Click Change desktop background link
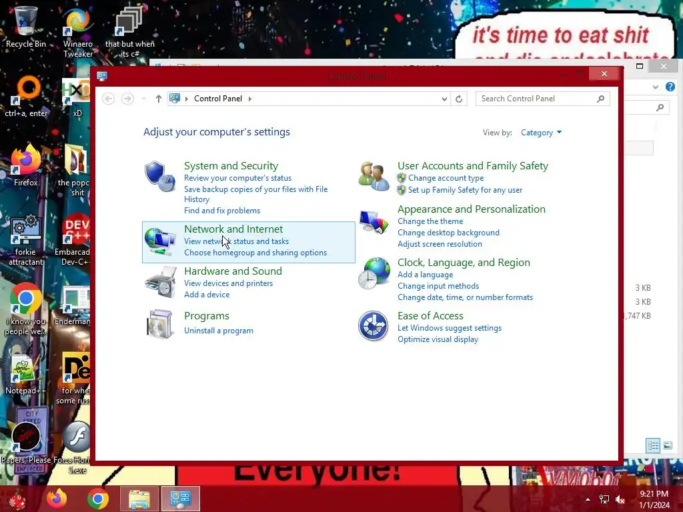683x512 pixels. click(x=449, y=233)
